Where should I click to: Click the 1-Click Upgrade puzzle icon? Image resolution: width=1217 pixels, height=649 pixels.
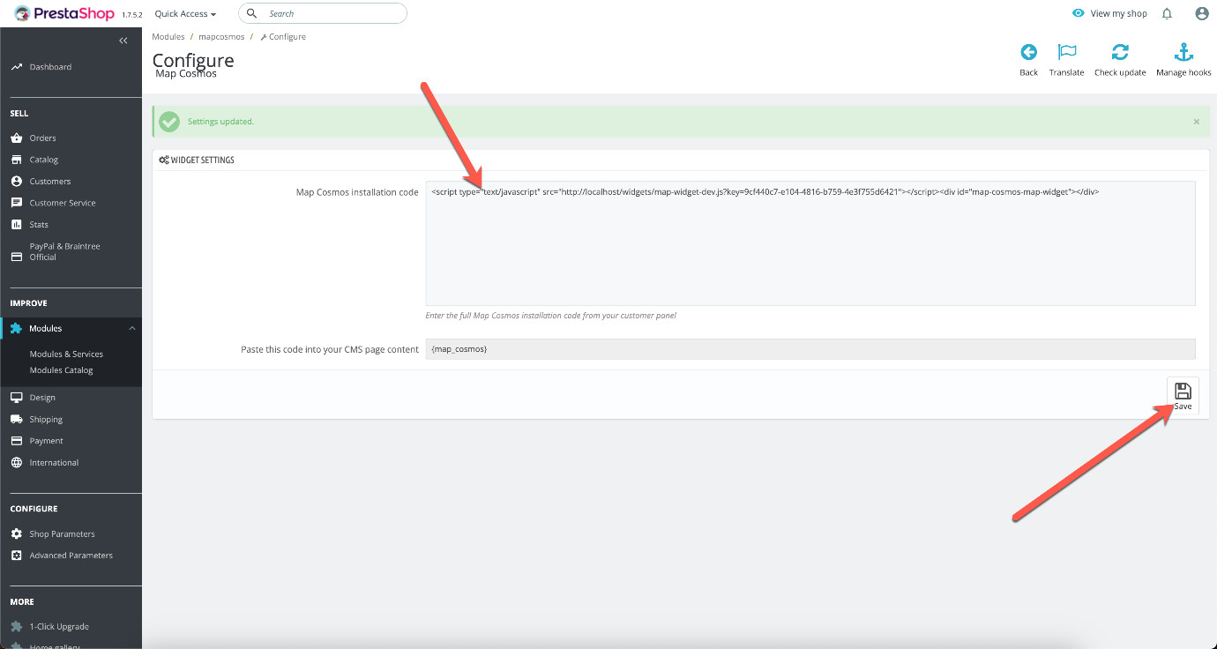coord(16,626)
